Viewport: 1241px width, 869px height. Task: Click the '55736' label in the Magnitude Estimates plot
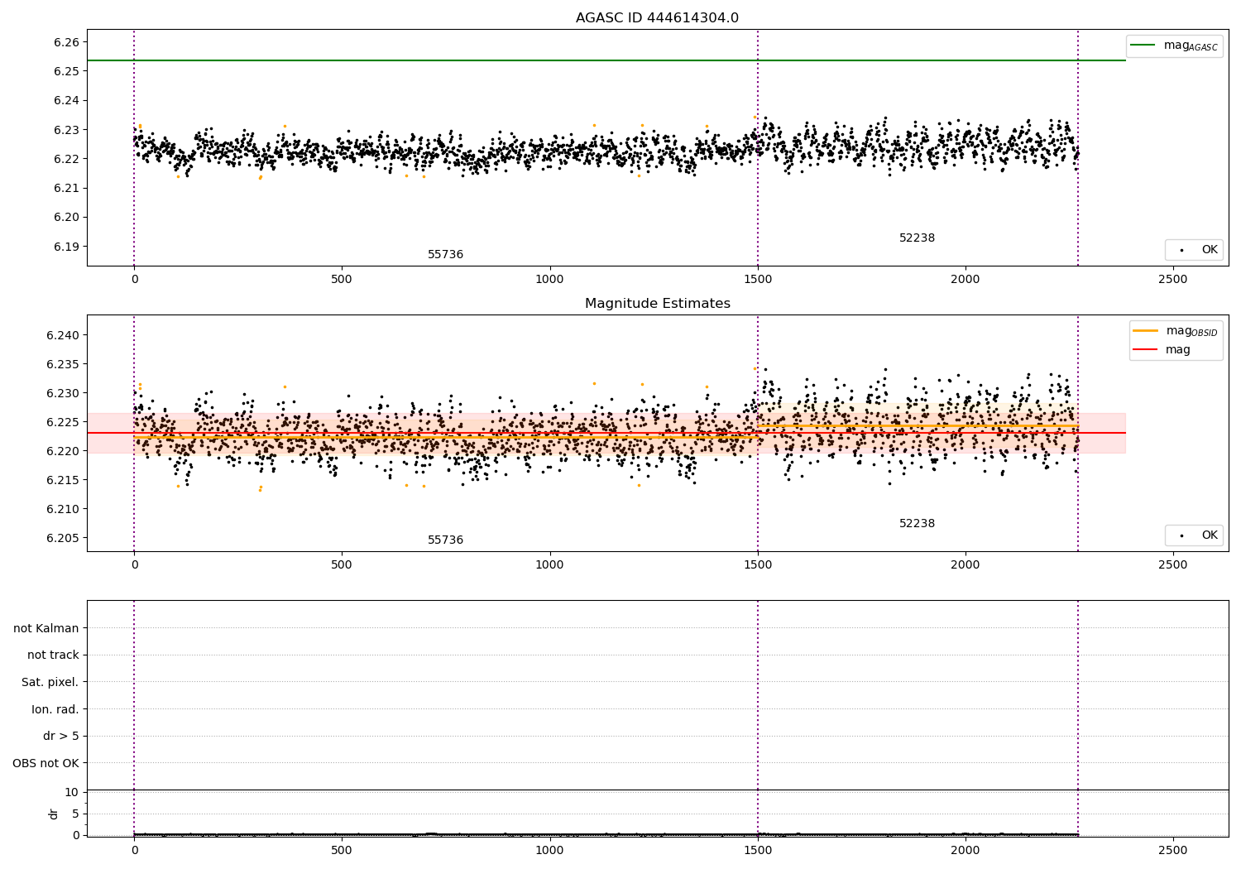coord(445,540)
